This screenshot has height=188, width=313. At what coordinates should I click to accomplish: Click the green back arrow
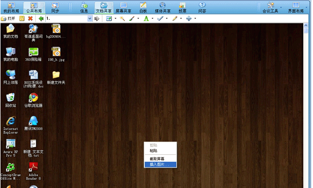coord(41,18)
